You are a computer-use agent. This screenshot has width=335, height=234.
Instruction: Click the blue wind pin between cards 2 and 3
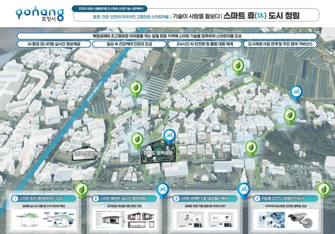pyautogui.click(x=163, y=190)
